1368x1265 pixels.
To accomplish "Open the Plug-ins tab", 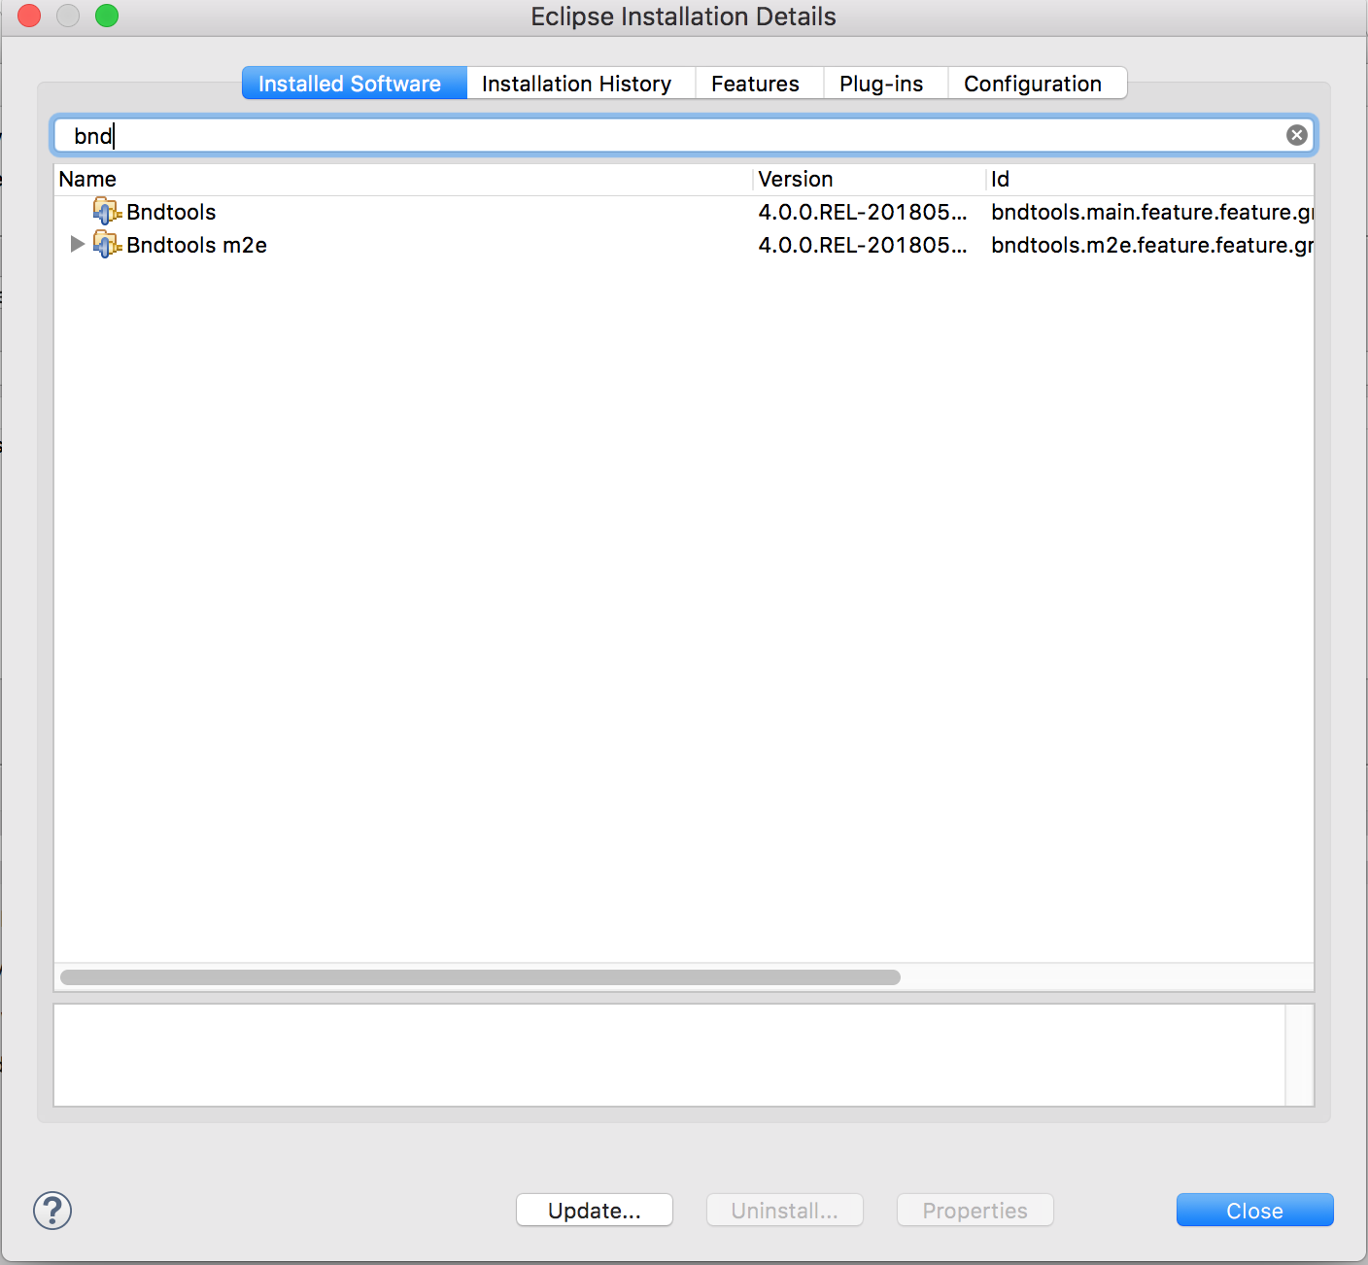I will pyautogui.click(x=883, y=83).
